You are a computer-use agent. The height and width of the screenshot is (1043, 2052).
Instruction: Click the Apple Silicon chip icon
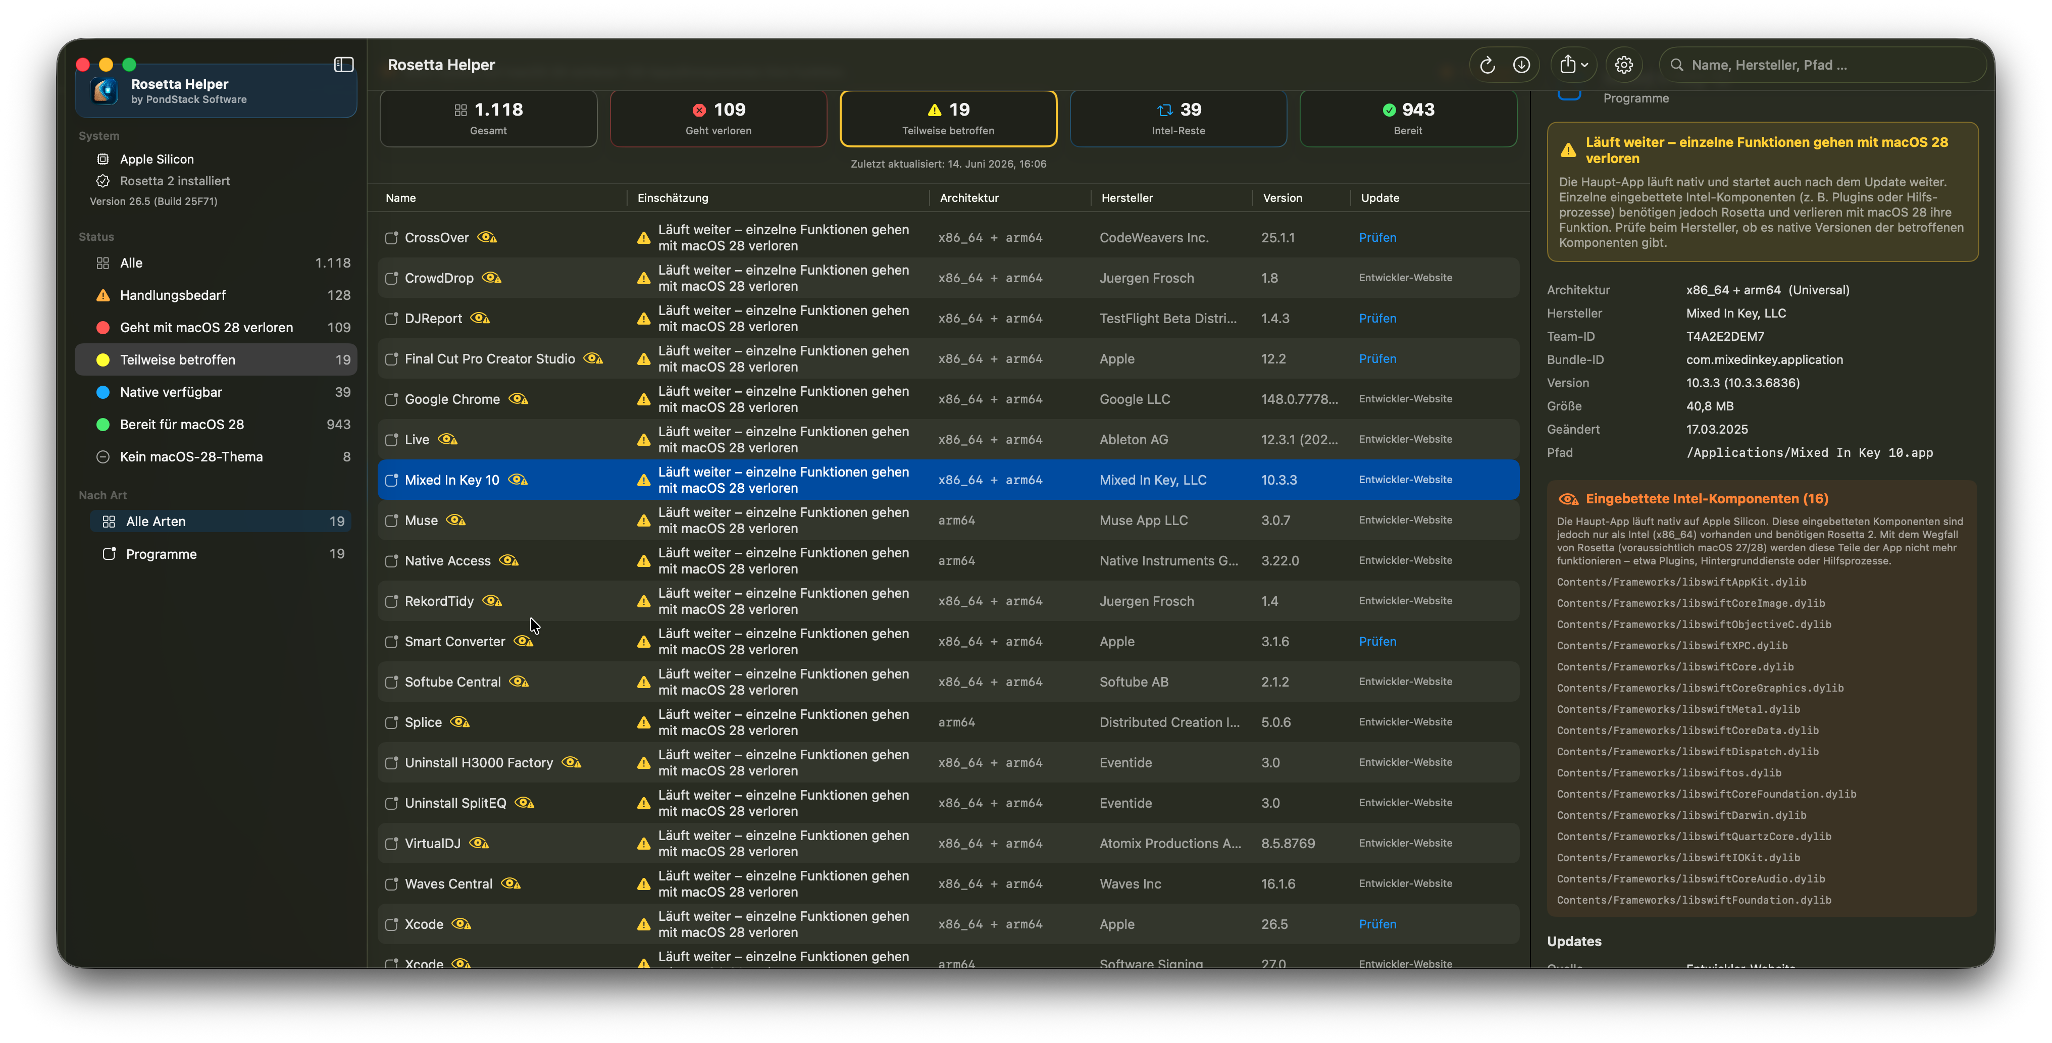103,159
